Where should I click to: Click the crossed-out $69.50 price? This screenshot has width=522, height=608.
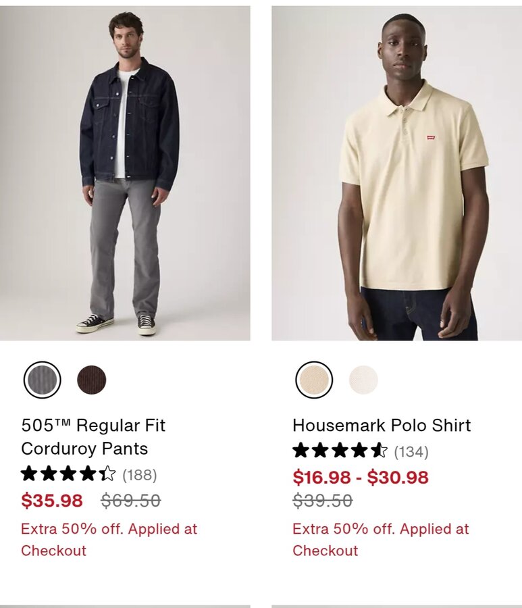coord(130,500)
